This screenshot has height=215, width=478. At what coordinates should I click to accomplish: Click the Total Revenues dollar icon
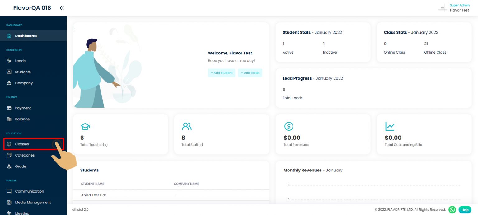click(289, 126)
